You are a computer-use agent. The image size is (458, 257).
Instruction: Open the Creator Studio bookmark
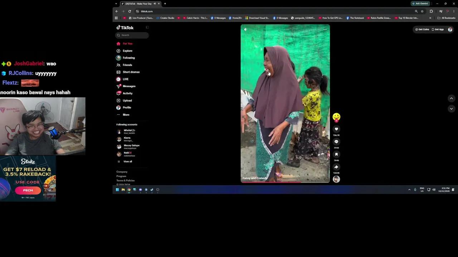[165, 18]
